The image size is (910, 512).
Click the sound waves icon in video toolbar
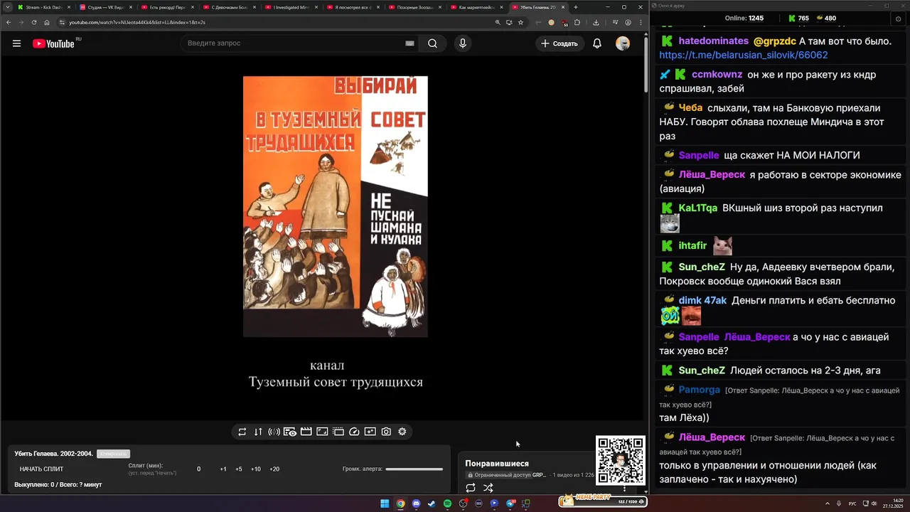[x=274, y=432]
